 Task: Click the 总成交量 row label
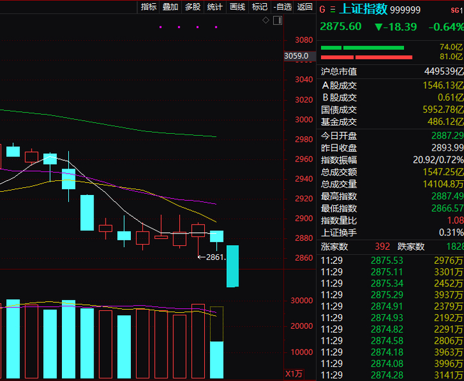click(339, 184)
